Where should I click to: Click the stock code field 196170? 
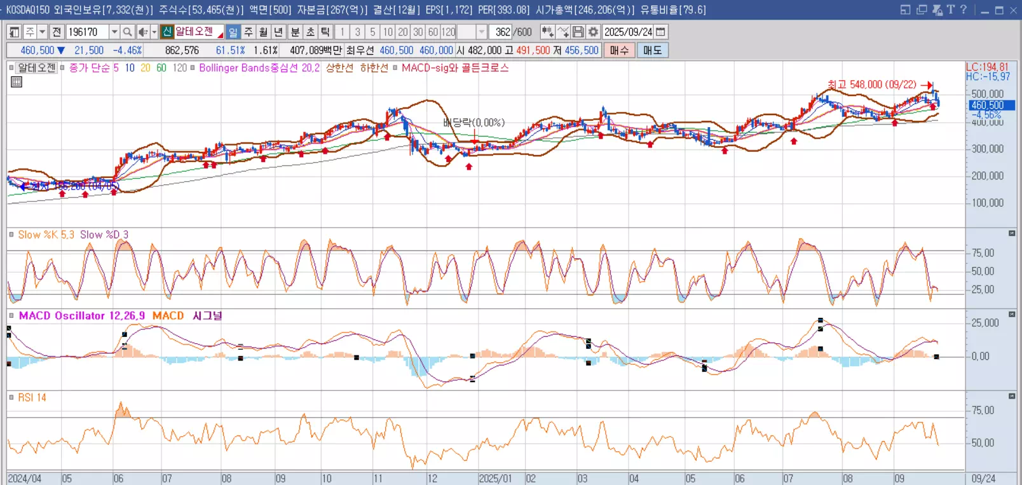(x=87, y=32)
